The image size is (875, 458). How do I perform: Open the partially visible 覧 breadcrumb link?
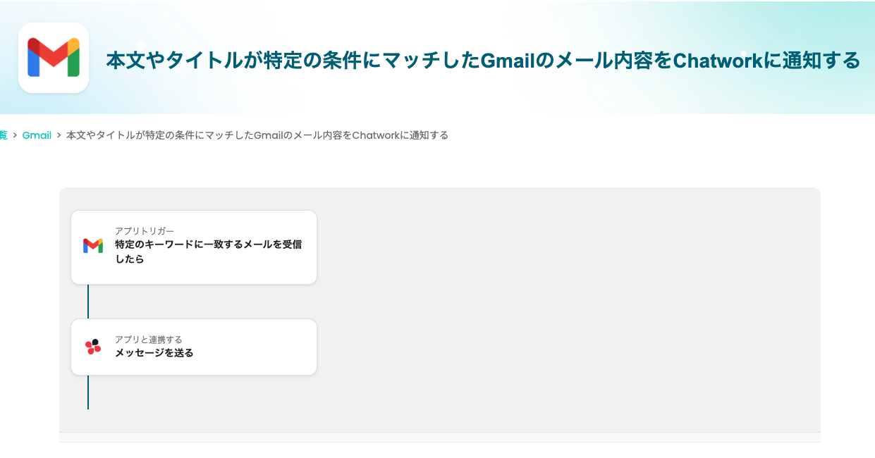(x=3, y=135)
